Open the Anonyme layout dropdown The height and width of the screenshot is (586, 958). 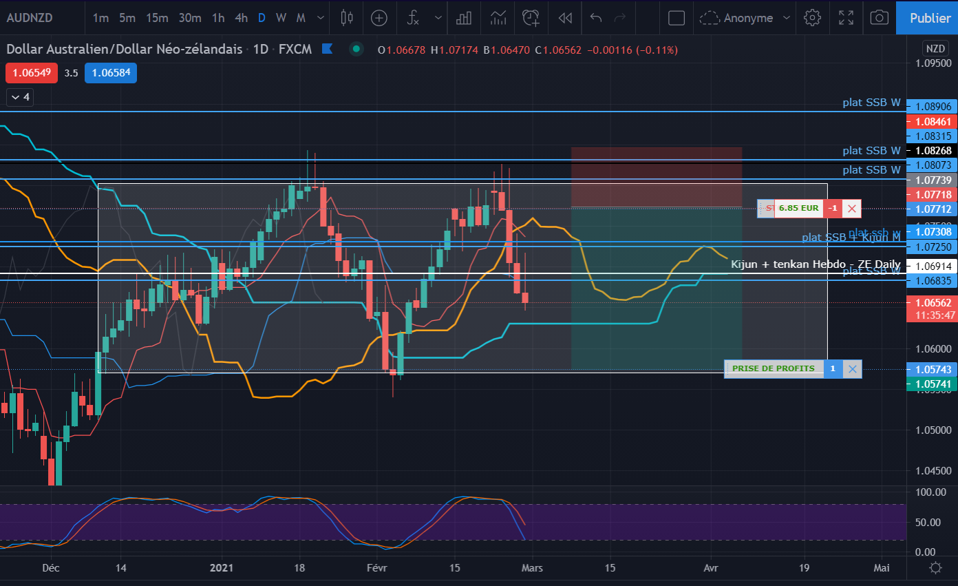(746, 18)
